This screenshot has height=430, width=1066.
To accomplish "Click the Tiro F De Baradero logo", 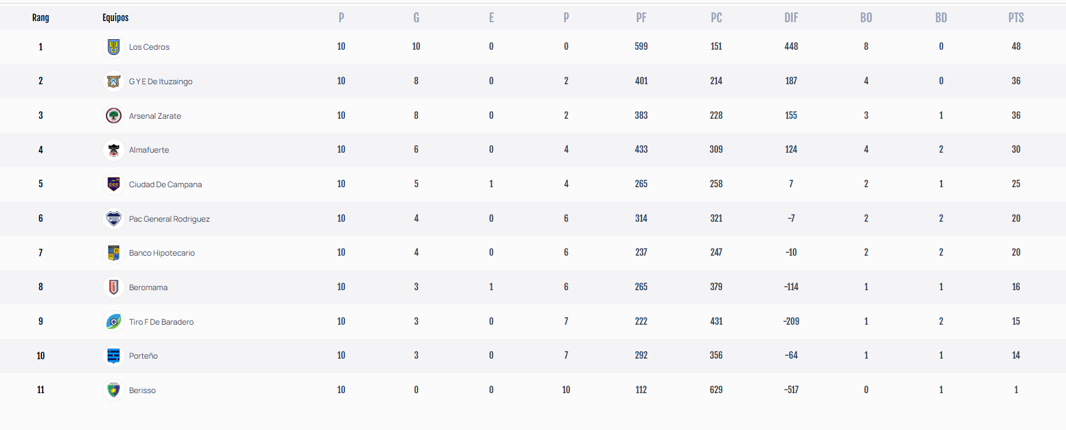I will pos(113,322).
